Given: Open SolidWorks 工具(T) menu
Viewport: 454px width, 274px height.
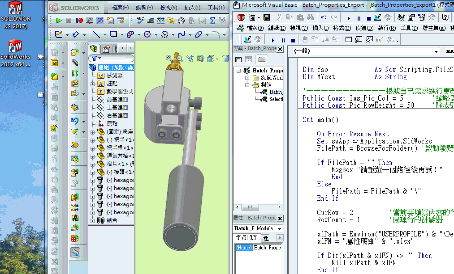Looking at the screenshot, I should (x=216, y=8).
